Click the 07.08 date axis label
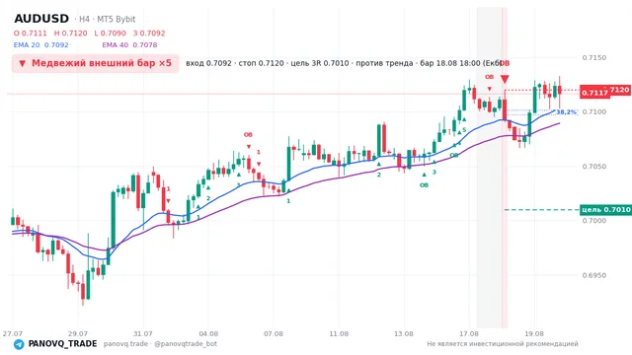The height and width of the screenshot is (355, 632). 274,333
